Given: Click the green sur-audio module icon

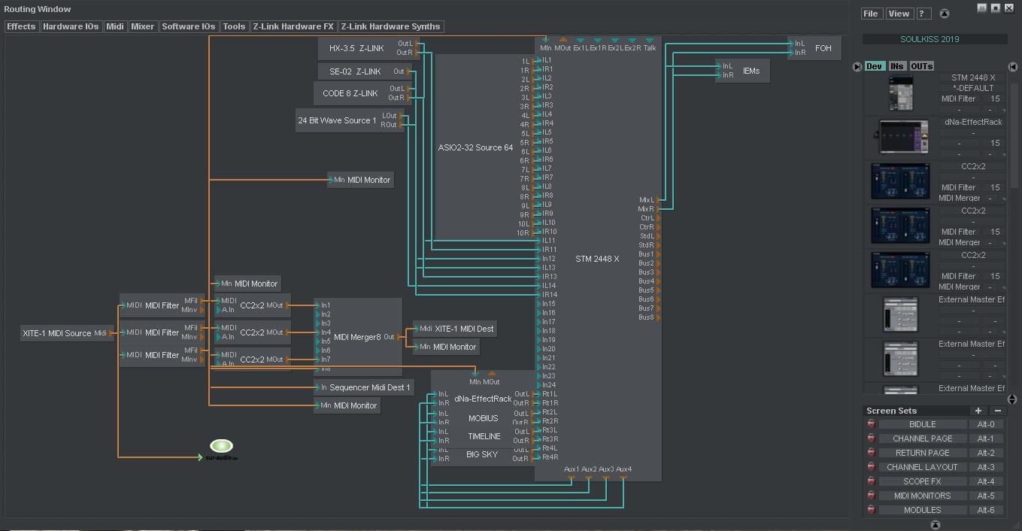Looking at the screenshot, I should [222, 447].
